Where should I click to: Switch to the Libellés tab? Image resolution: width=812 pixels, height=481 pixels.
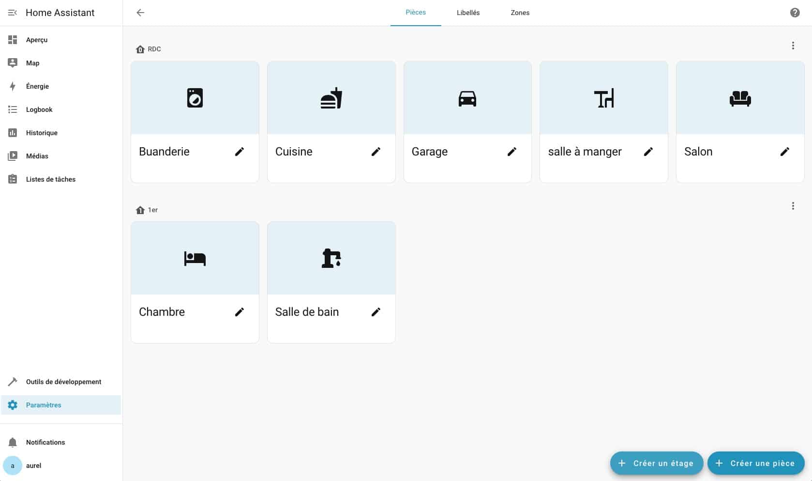click(x=468, y=13)
